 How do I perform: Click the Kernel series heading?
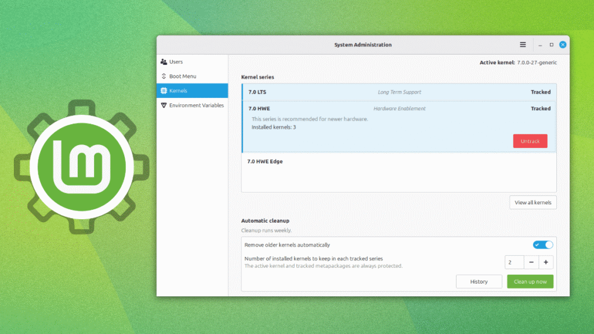[258, 77]
